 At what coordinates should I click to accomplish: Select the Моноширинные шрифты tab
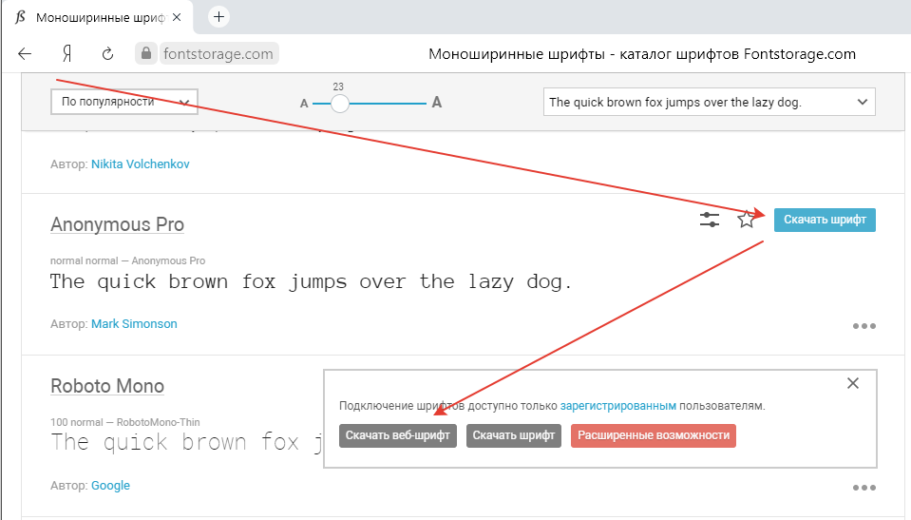pyautogui.click(x=95, y=18)
